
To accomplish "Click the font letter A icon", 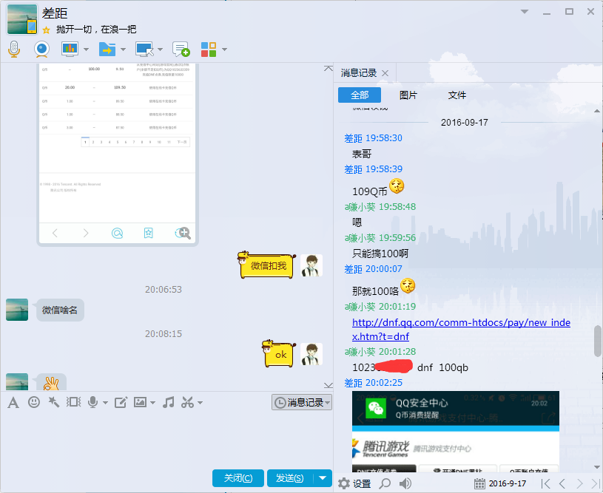I will point(13,402).
